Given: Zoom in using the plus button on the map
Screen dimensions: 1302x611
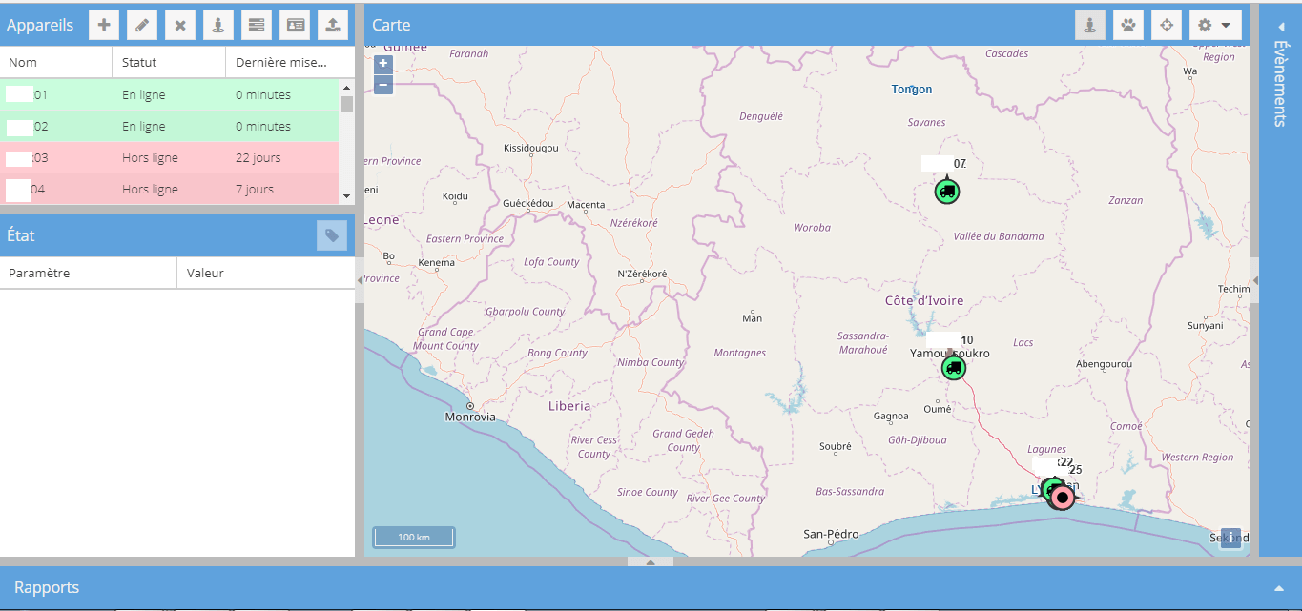Looking at the screenshot, I should point(382,64).
